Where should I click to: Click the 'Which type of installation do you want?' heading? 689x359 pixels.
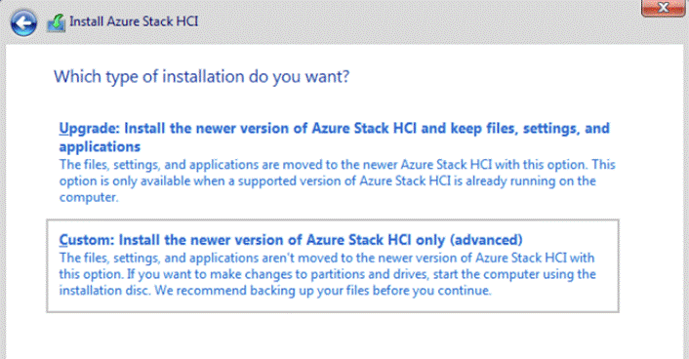tap(202, 77)
